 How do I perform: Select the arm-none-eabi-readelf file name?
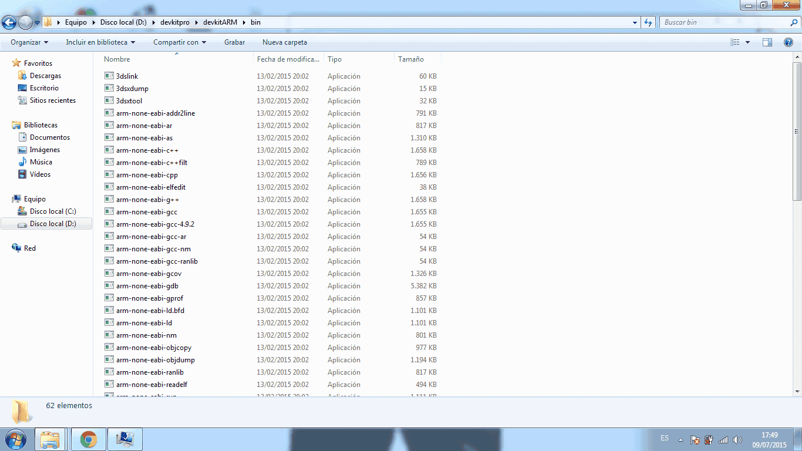pos(151,385)
